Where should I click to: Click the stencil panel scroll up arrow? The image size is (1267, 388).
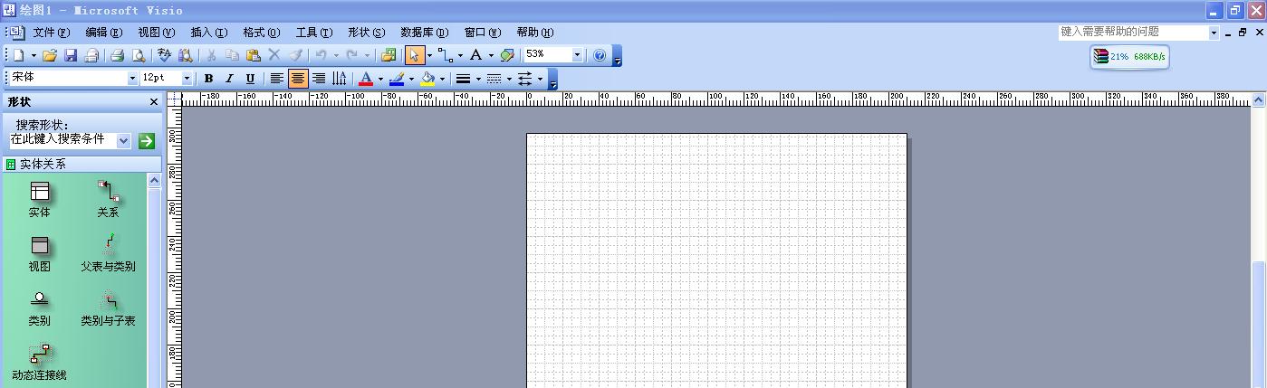154,181
